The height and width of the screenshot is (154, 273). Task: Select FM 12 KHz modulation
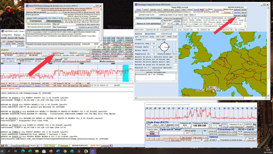(186, 140)
